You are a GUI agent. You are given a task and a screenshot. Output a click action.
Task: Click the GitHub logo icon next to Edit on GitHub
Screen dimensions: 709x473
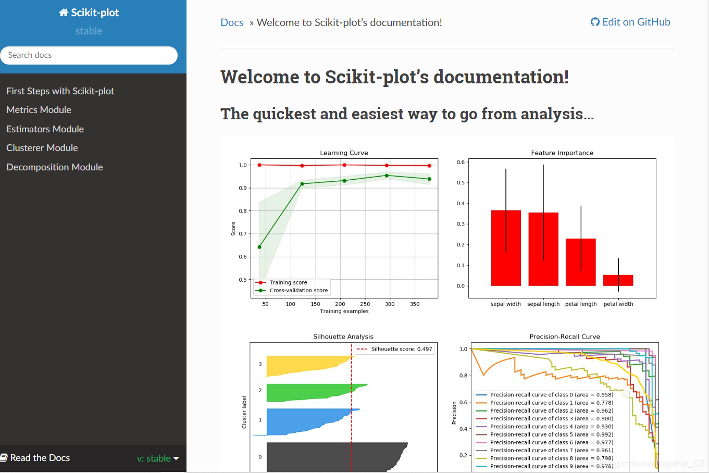pyautogui.click(x=594, y=22)
